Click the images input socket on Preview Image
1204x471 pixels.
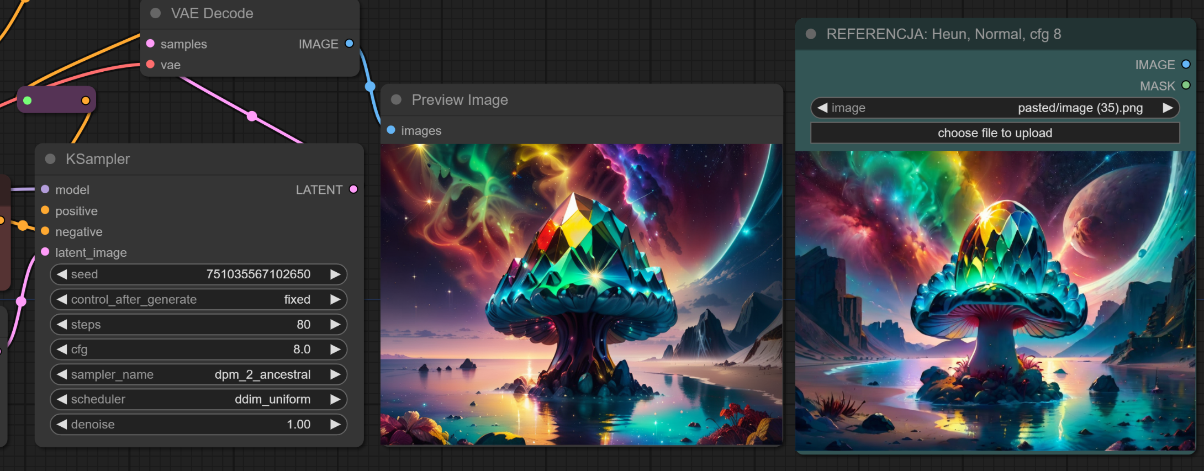[391, 130]
